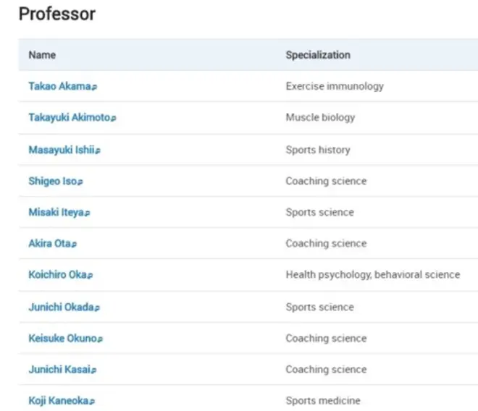Select the Junichi Kasai link
Screen dimensions: 478x411
59,370
